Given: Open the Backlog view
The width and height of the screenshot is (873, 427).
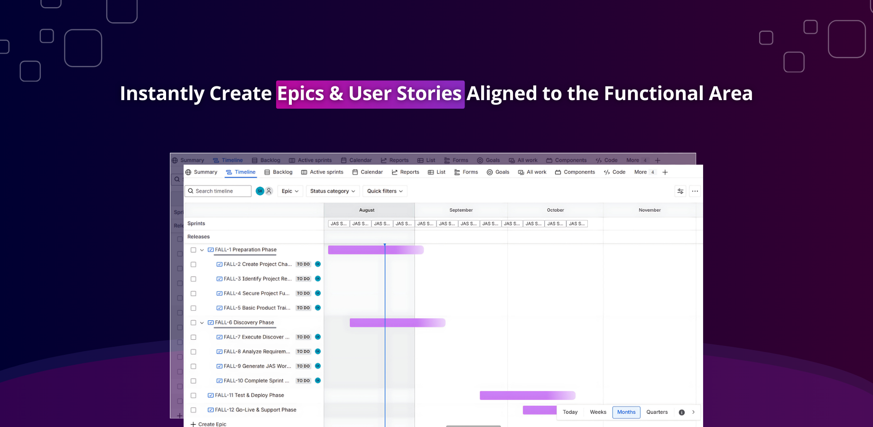Looking at the screenshot, I should tap(282, 172).
